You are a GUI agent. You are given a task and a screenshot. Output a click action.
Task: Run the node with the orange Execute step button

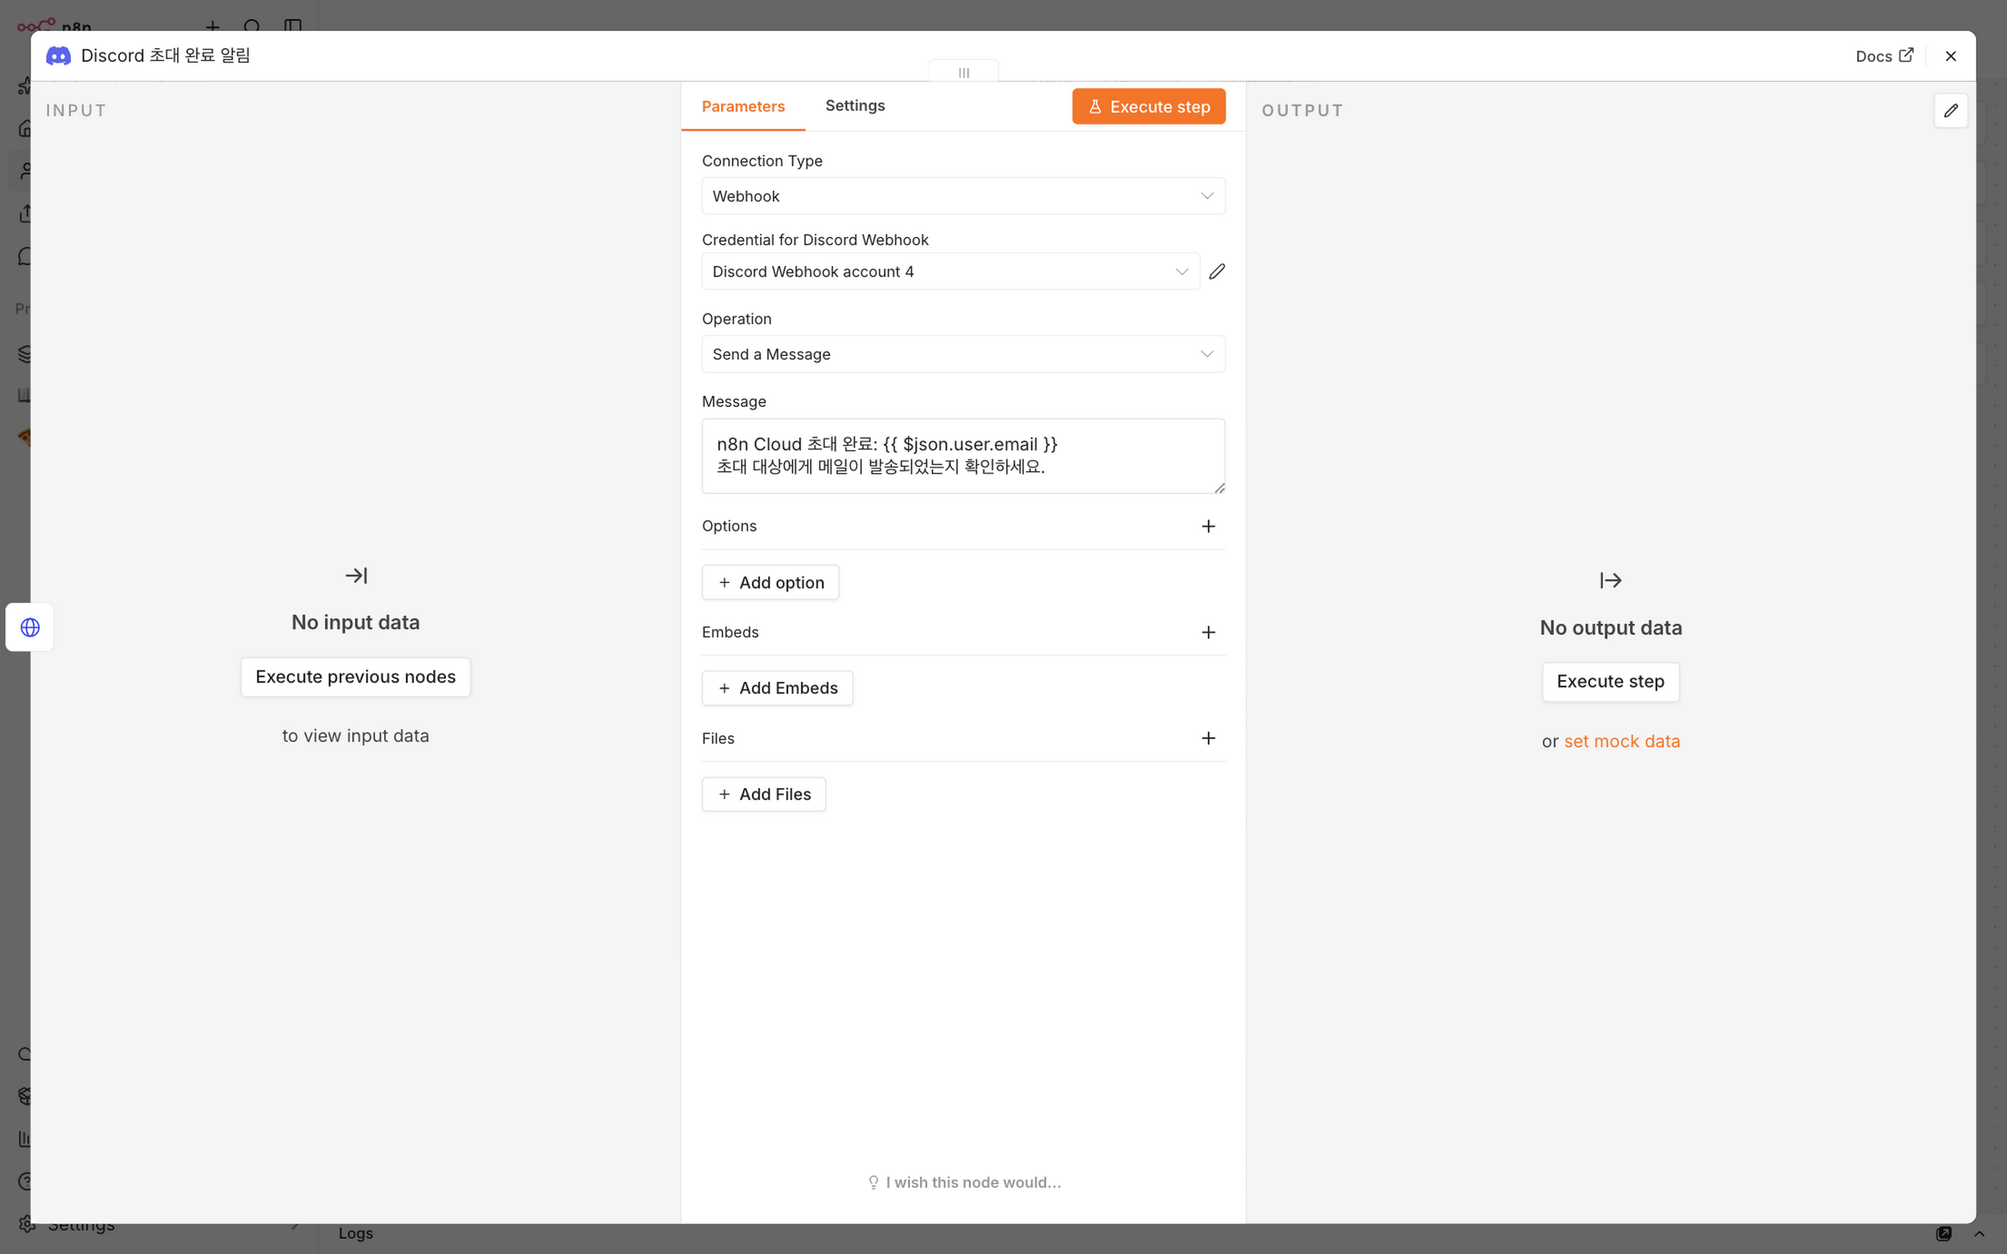pos(1148,106)
